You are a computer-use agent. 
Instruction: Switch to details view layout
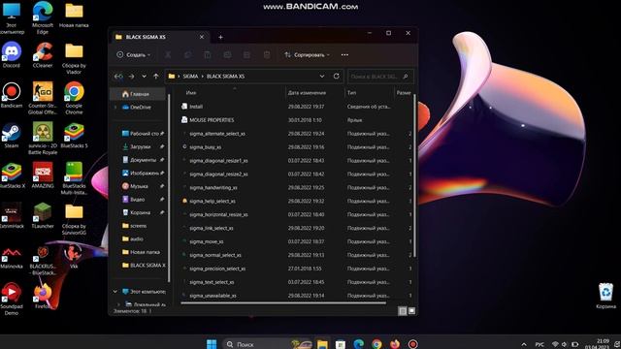point(403,311)
